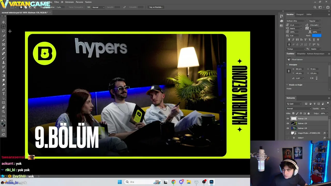Select the Path Selection tool
Screen dimensions: 331x186
(x=3, y=98)
